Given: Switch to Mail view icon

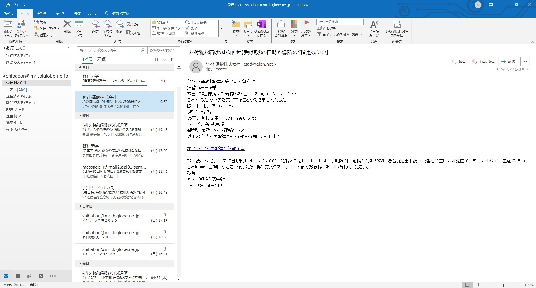Looking at the screenshot, I should [6, 276].
